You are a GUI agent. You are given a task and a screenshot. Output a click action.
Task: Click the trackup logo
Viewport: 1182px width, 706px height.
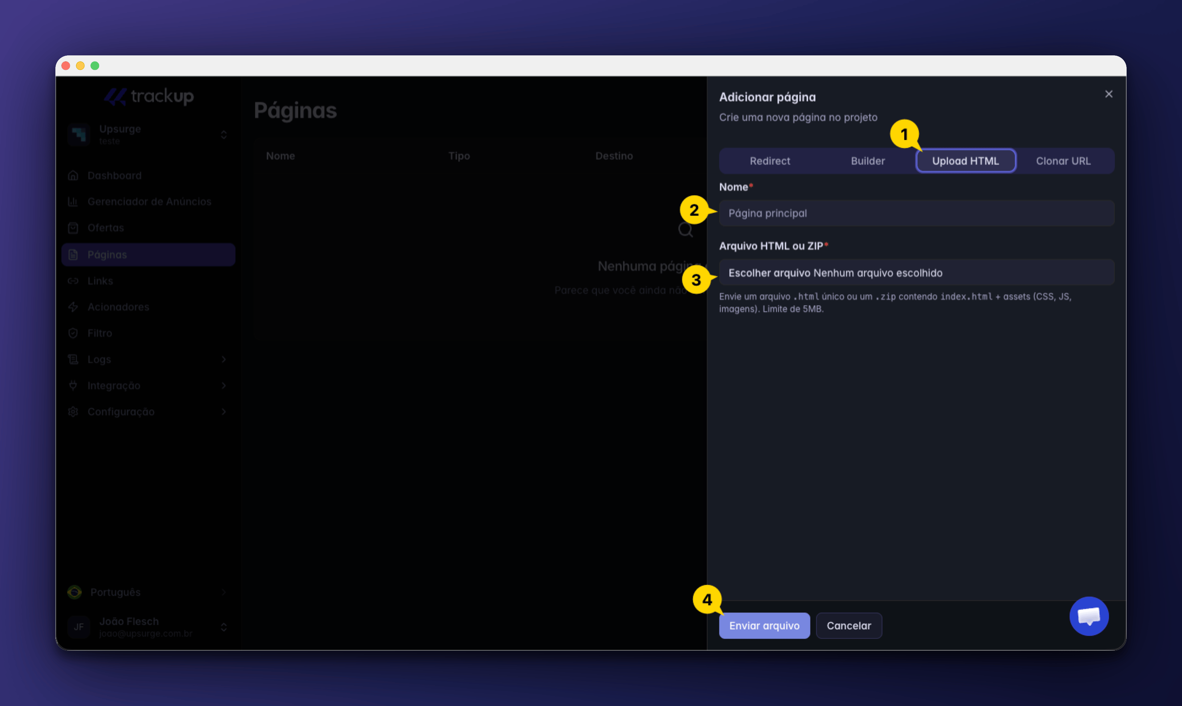pos(149,96)
